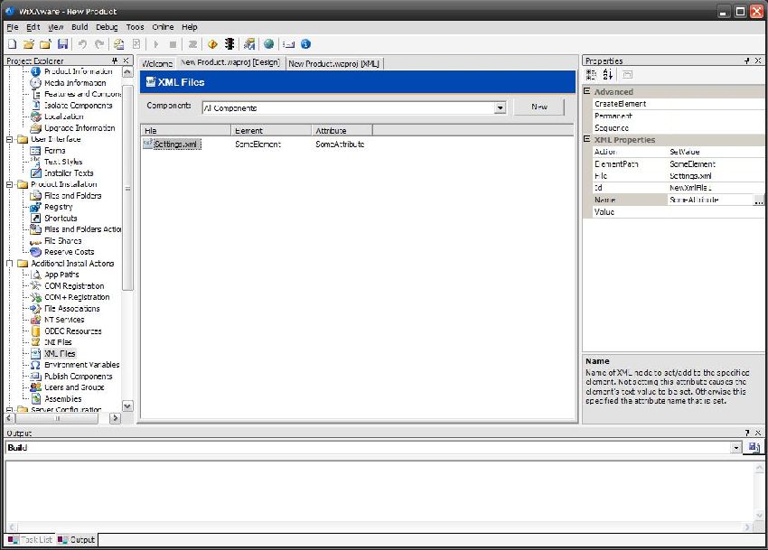768x550 pixels.
Task: Switch to New Product.waproj [XML] tab
Action: tap(334, 63)
